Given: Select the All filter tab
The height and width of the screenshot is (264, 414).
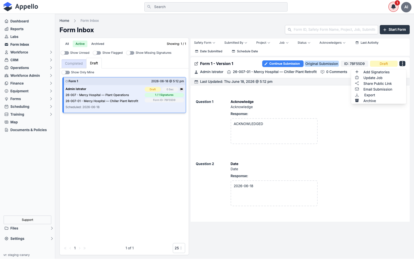Looking at the screenshot, I should (67, 44).
